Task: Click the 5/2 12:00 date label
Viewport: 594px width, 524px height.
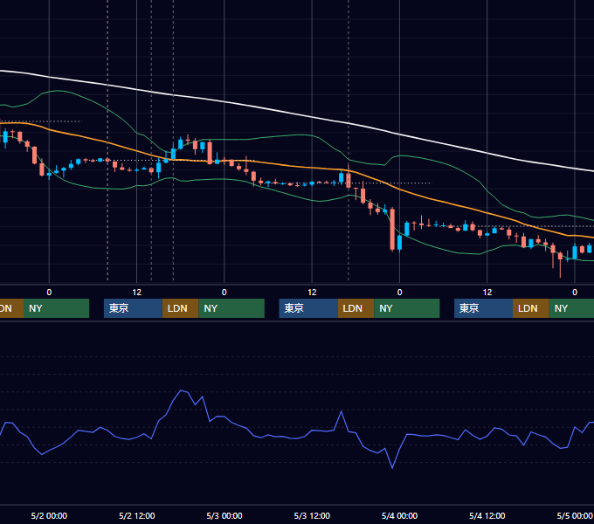Action: [x=137, y=515]
